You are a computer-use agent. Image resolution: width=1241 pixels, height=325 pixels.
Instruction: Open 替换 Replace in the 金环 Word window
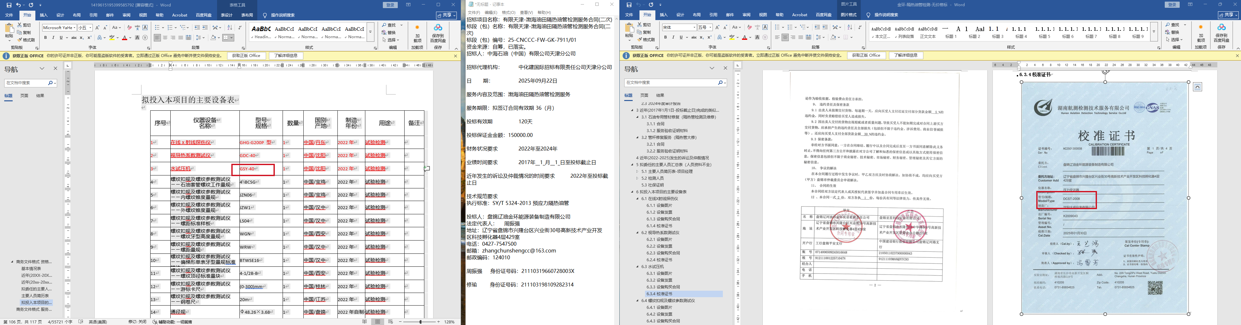tap(1173, 32)
